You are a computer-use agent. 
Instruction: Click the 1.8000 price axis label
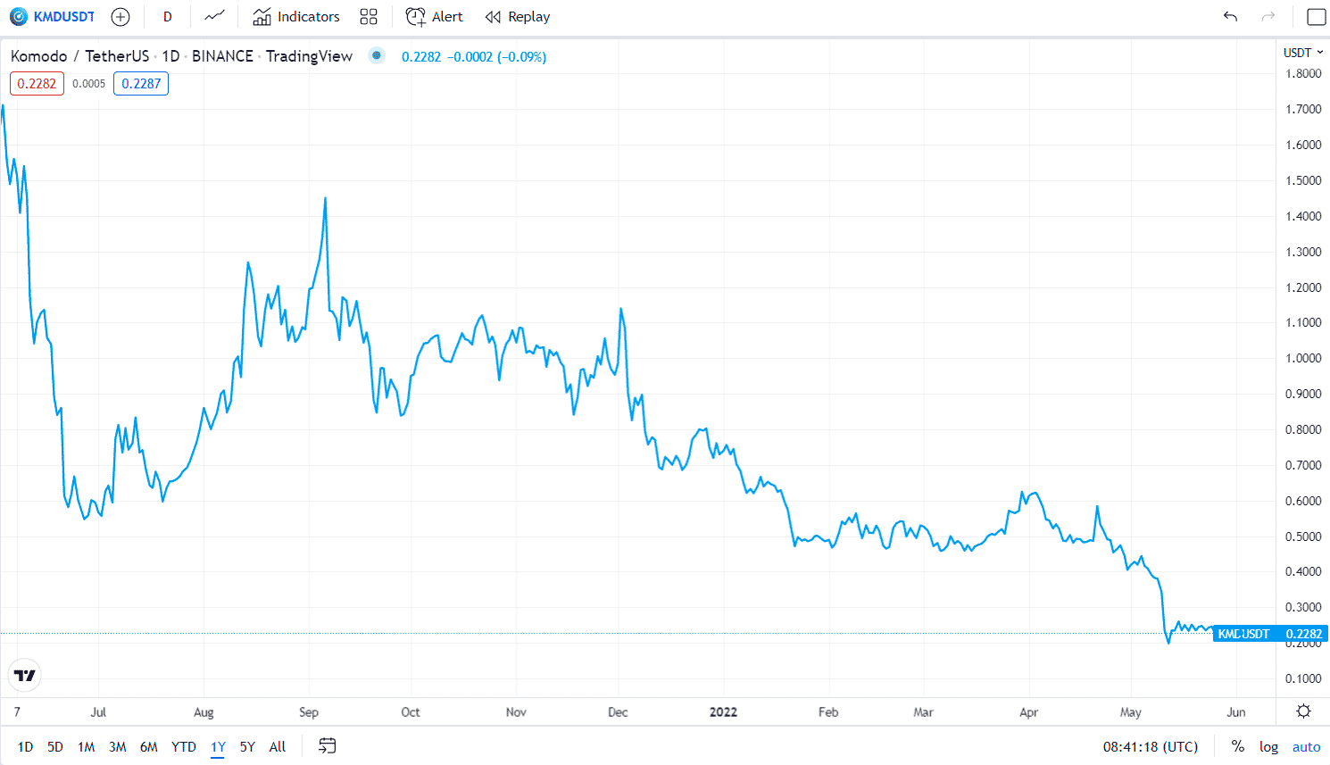point(1303,73)
